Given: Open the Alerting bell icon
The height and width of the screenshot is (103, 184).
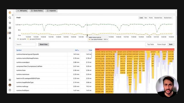Looking at the screenshot, I should 10,38.
